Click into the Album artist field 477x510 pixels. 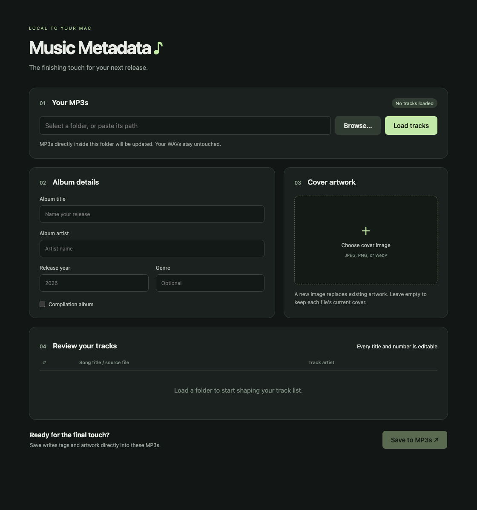click(x=152, y=249)
